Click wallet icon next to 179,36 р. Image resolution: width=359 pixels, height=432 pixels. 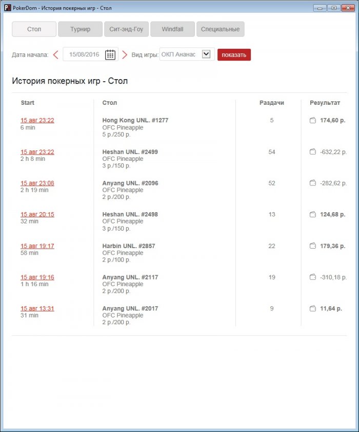coord(313,246)
